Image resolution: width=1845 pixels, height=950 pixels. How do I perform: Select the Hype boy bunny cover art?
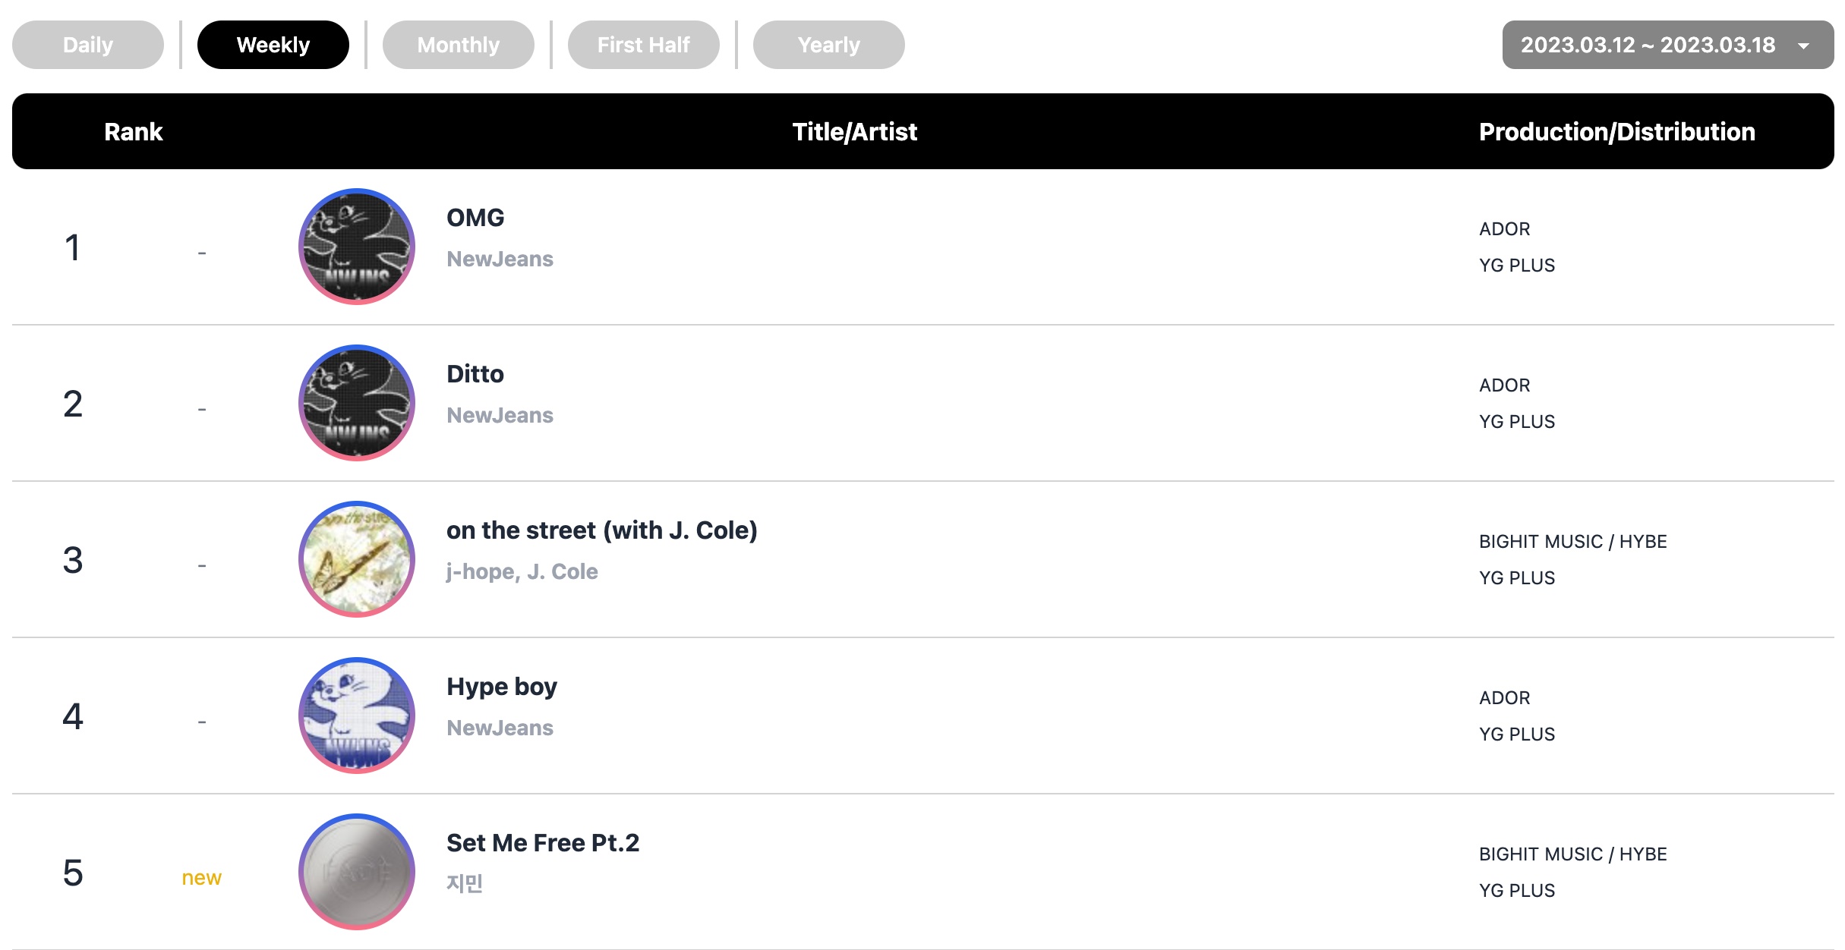(357, 716)
